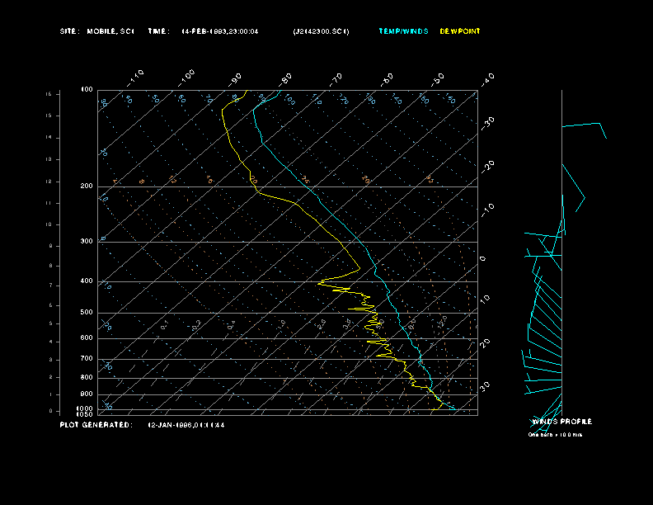The image size is (653, 505).
Task: Click the 12-JAN-1996 plot generation timestamp
Action: coord(186,425)
